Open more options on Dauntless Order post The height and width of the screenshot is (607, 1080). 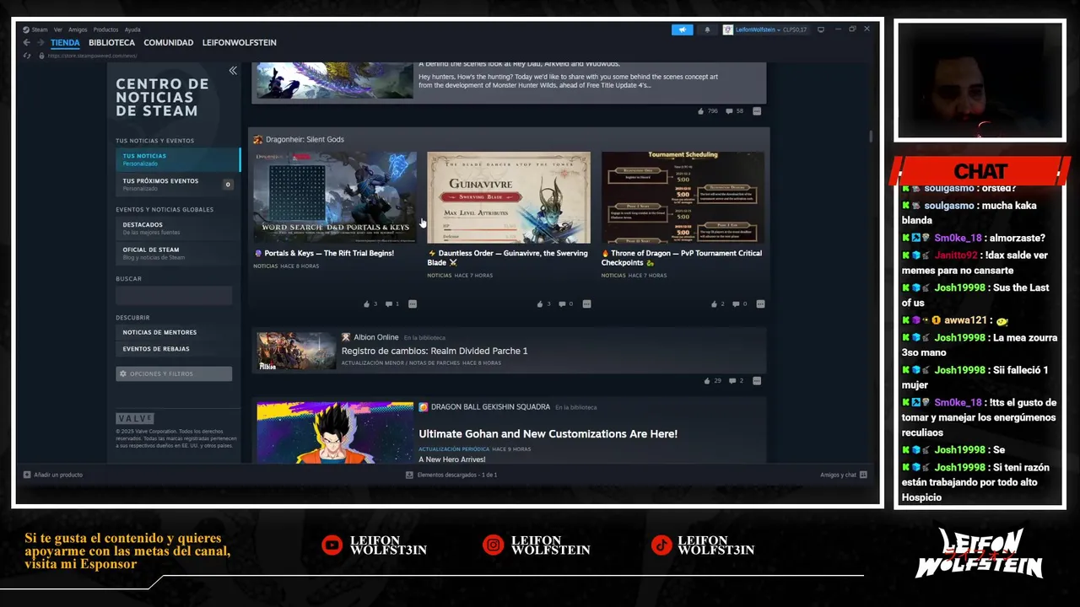pyautogui.click(x=586, y=303)
